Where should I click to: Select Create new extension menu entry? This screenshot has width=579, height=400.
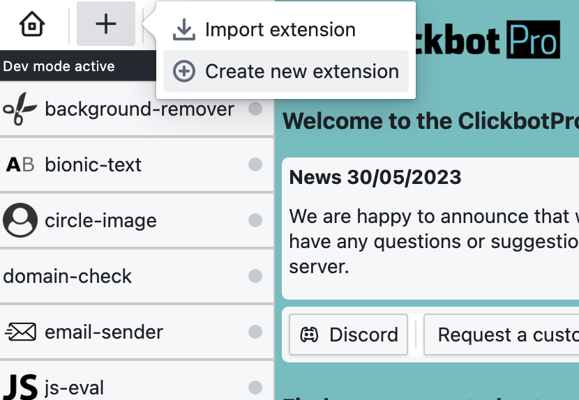286,71
